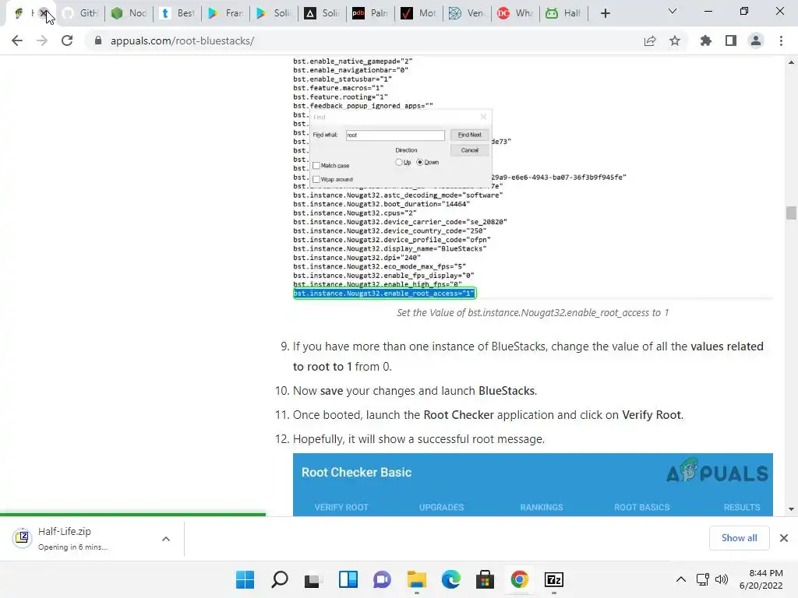The width and height of the screenshot is (798, 598).
Task: Open taskbar Search
Action: coord(280,579)
